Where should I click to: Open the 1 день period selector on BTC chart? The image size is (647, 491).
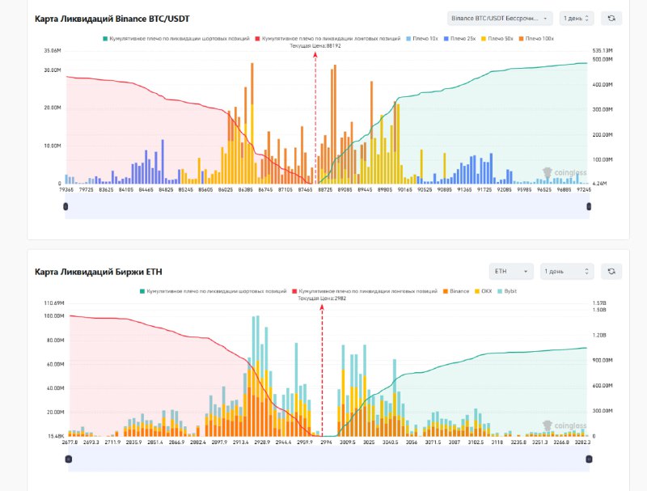[x=577, y=18]
